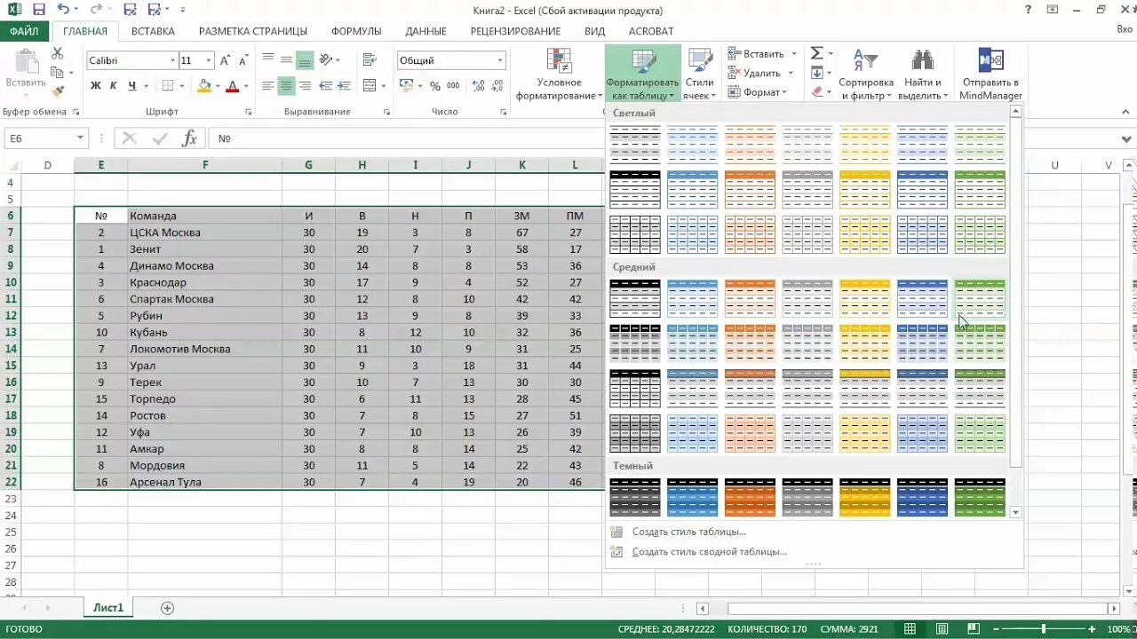Toggle underline formatting (Ч)
The width and height of the screenshot is (1137, 639).
coord(131,86)
